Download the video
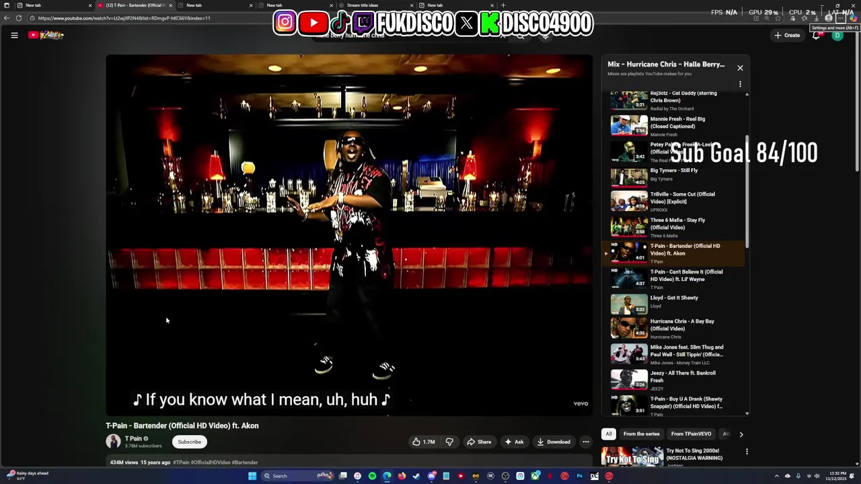Image resolution: width=861 pixels, height=484 pixels. click(x=554, y=442)
